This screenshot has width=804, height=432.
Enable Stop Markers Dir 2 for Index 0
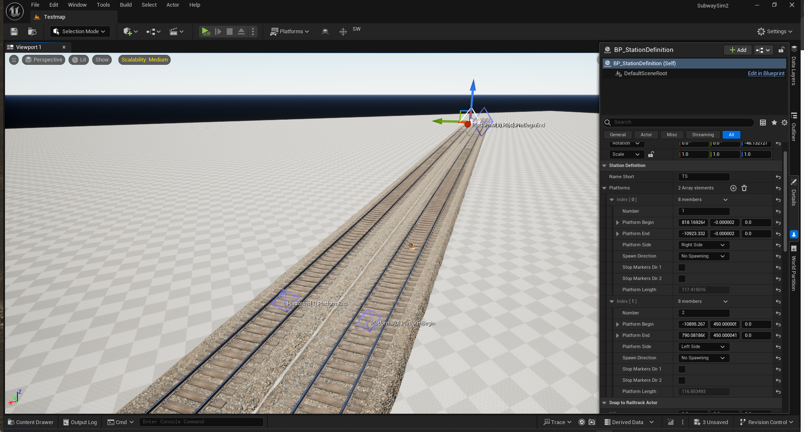[x=682, y=279]
